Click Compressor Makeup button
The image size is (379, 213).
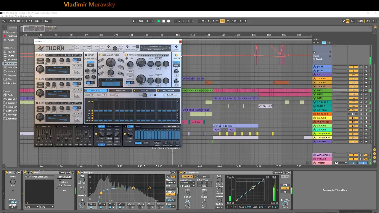285,177
